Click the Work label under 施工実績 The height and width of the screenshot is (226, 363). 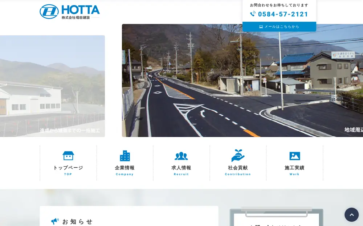coord(294,174)
